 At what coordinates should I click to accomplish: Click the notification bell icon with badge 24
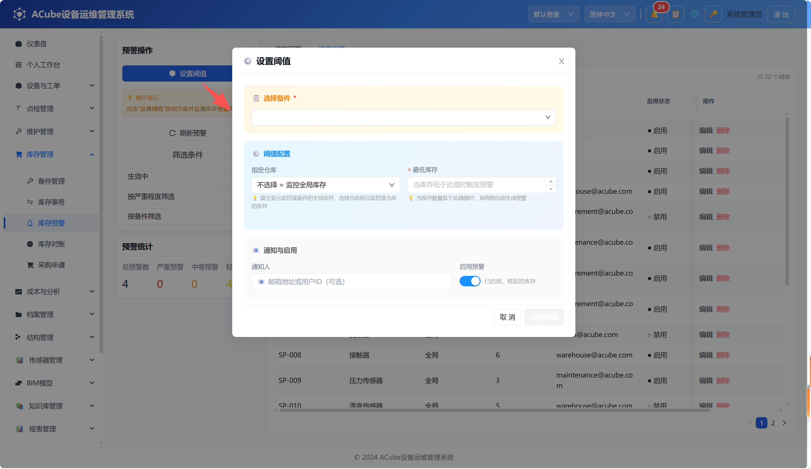coord(654,14)
